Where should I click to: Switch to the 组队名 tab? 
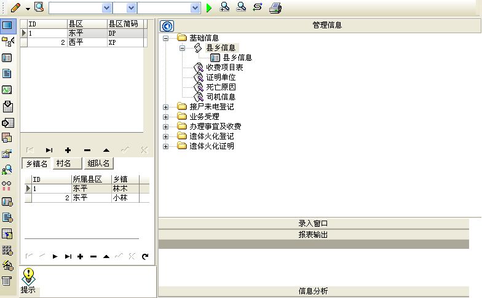(98, 163)
